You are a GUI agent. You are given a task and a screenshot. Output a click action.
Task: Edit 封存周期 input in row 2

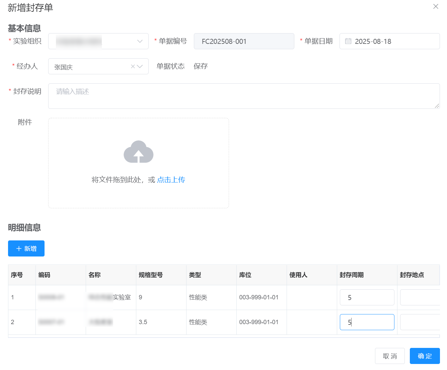click(x=367, y=322)
